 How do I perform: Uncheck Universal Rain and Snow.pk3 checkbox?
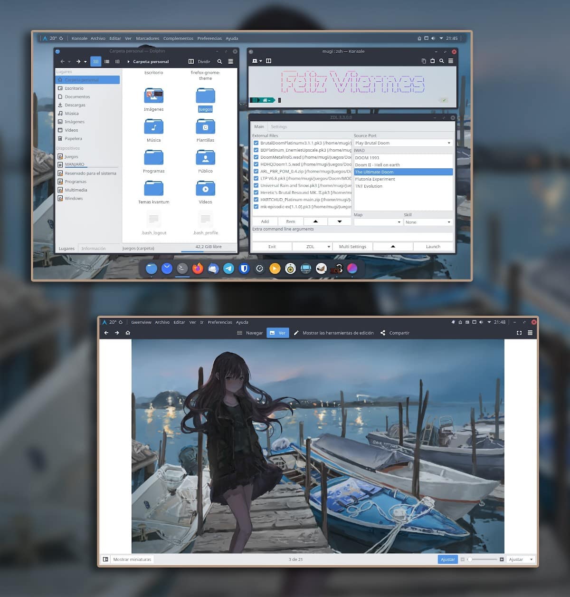click(256, 185)
